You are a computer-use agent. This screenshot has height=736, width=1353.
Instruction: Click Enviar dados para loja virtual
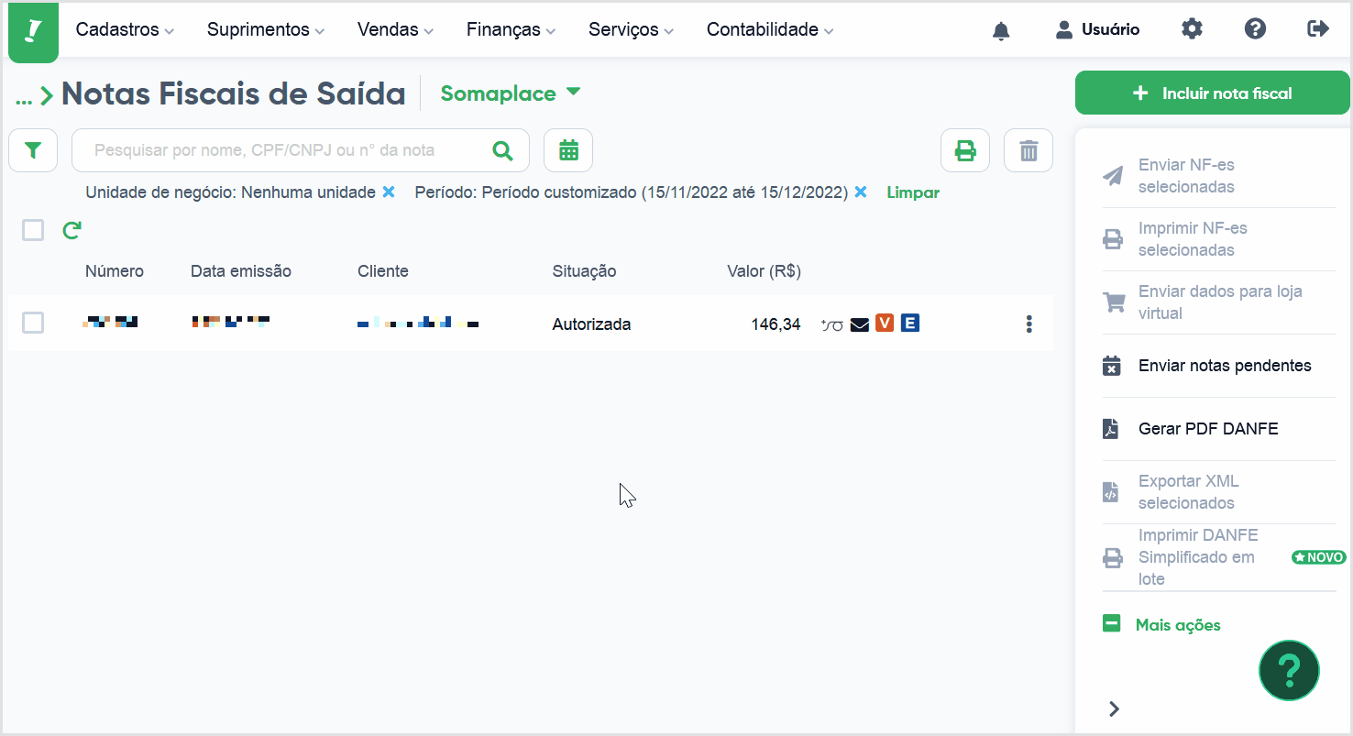(1219, 302)
